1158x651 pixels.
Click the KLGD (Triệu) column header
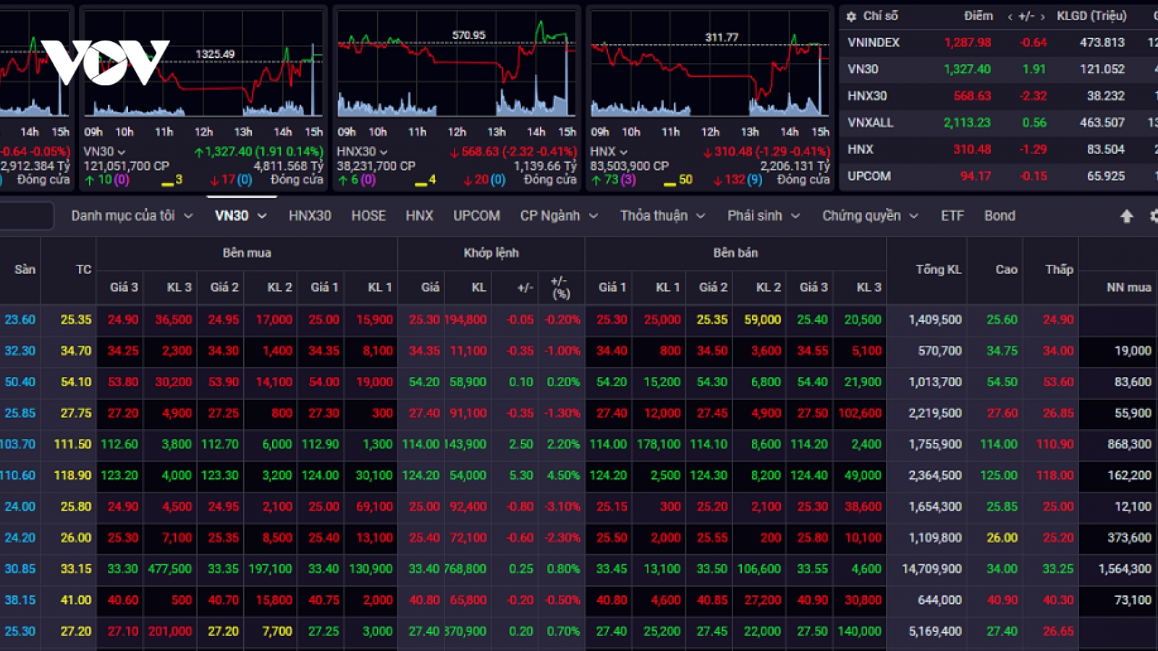(1091, 16)
